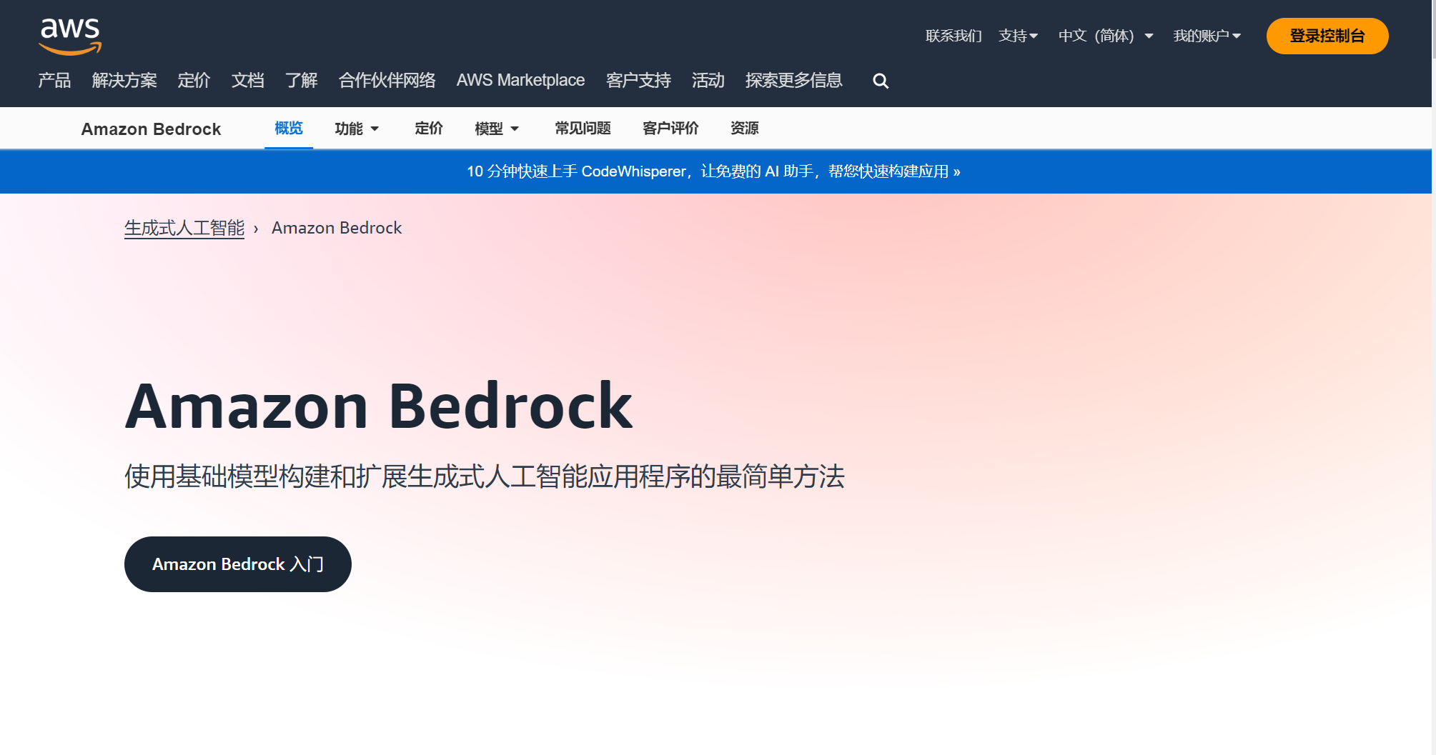Select the 概览 tab

coord(289,129)
